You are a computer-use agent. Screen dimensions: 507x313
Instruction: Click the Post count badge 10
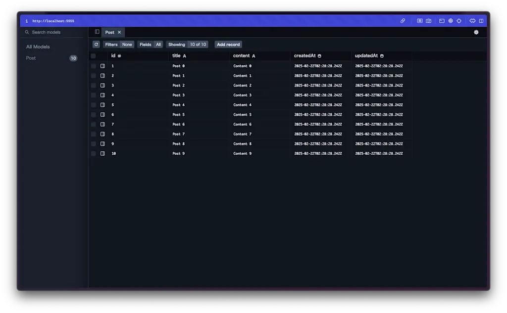tap(73, 58)
